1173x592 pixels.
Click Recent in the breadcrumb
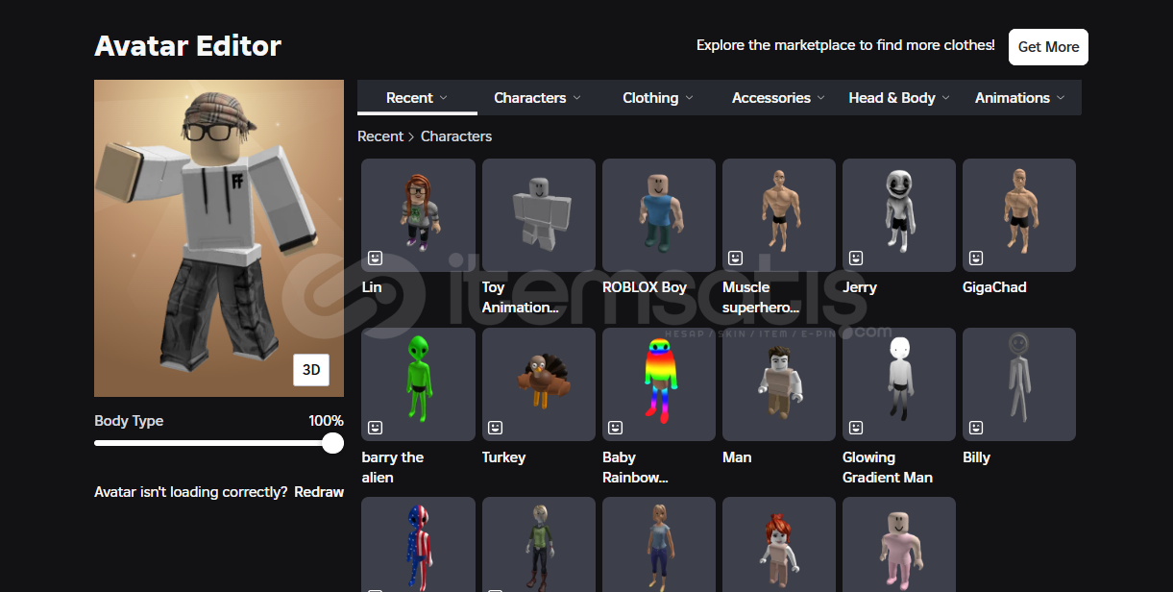[380, 136]
